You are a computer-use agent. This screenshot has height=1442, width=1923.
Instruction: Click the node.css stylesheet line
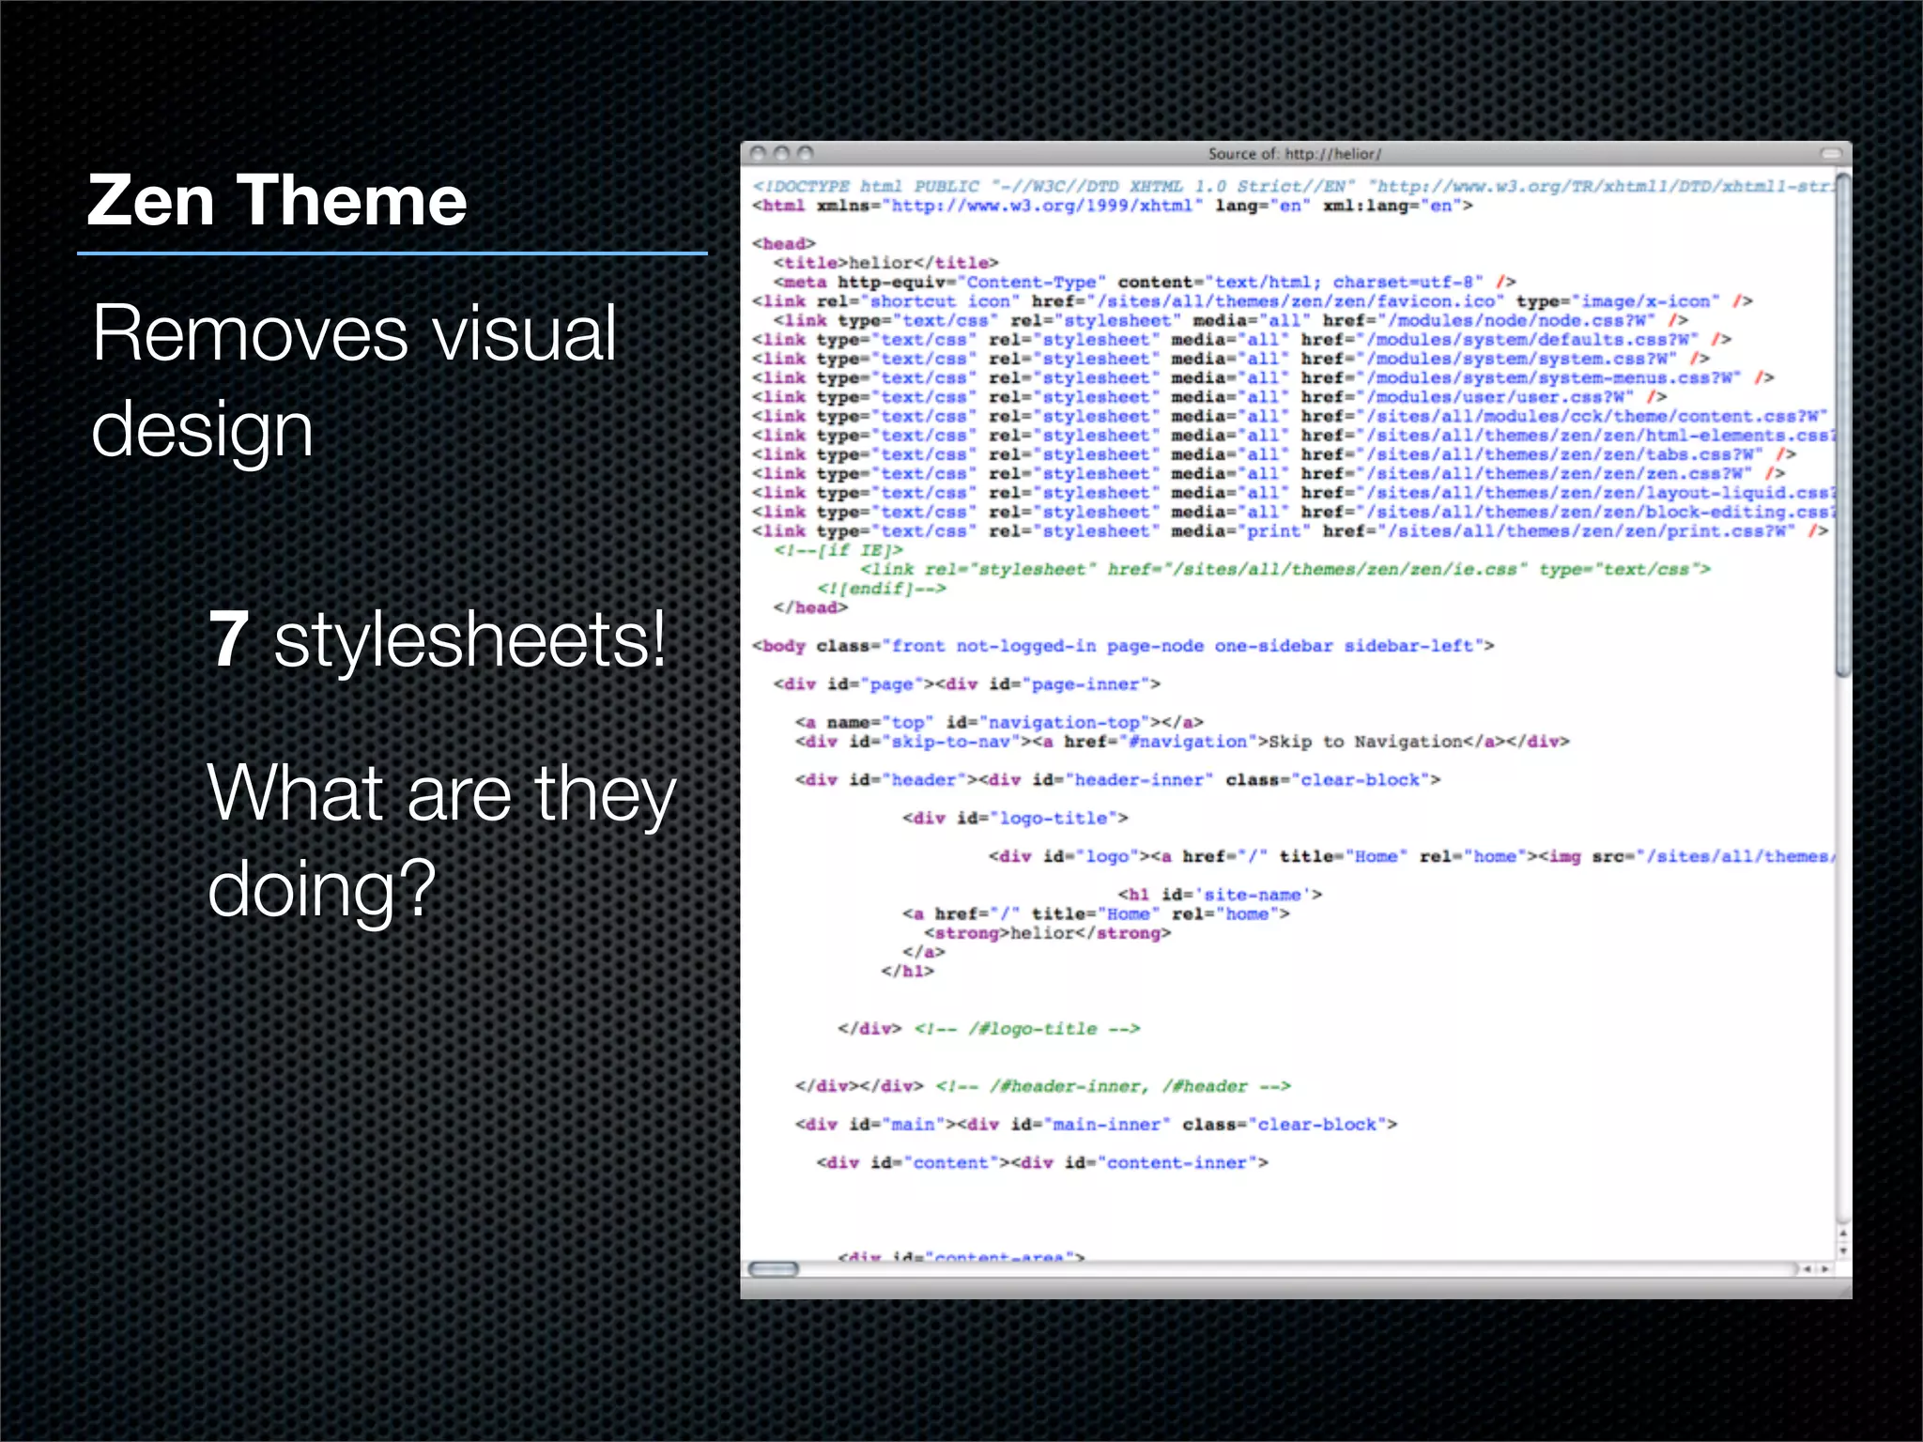pyautogui.click(x=1231, y=320)
